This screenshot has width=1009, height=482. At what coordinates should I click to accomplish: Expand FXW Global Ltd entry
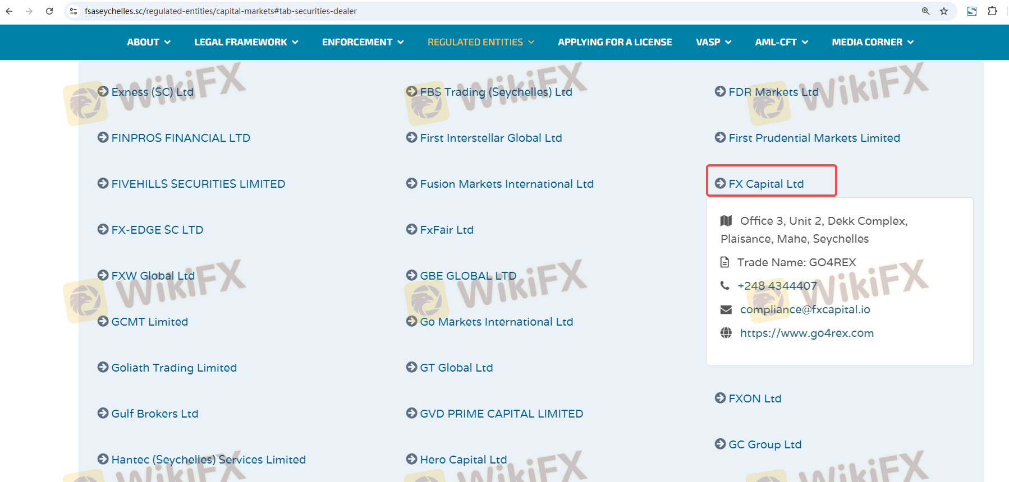click(x=146, y=276)
